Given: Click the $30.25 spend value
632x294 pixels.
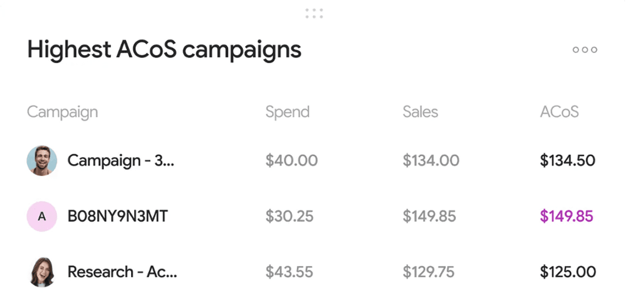Looking at the screenshot, I should 289,216.
